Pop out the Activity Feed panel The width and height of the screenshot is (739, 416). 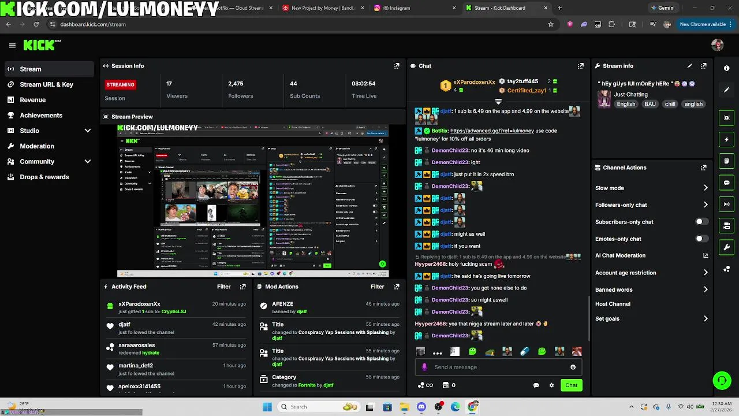click(x=243, y=287)
